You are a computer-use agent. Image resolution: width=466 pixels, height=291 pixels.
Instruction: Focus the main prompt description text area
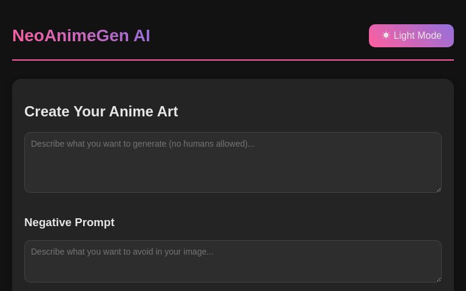(232, 162)
